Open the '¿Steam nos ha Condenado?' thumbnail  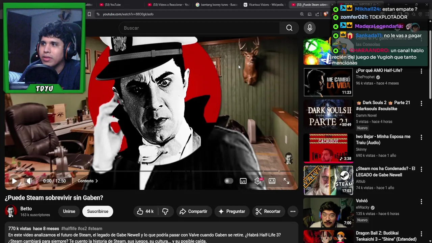click(328, 180)
